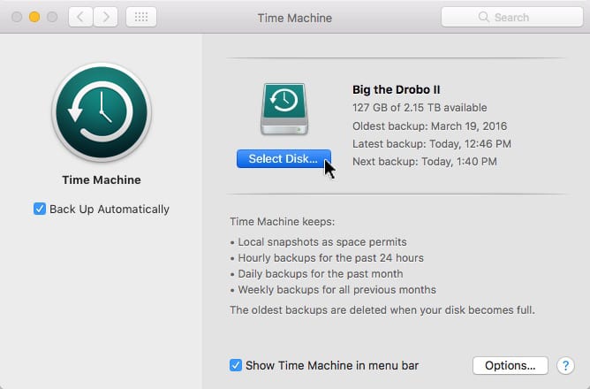The height and width of the screenshot is (389, 590).
Task: Uncheck Show Time Machine in menu bar
Action: (236, 365)
